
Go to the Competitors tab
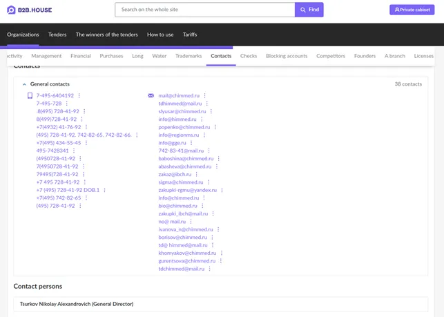pyautogui.click(x=330, y=56)
